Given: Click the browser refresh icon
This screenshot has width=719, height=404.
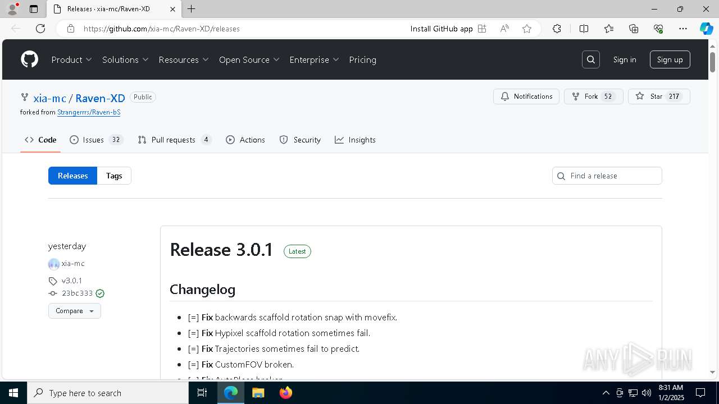Looking at the screenshot, I should (40, 29).
